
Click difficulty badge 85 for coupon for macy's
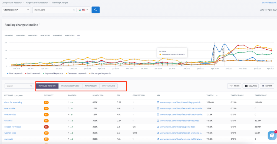pyautogui.click(x=46, y=127)
